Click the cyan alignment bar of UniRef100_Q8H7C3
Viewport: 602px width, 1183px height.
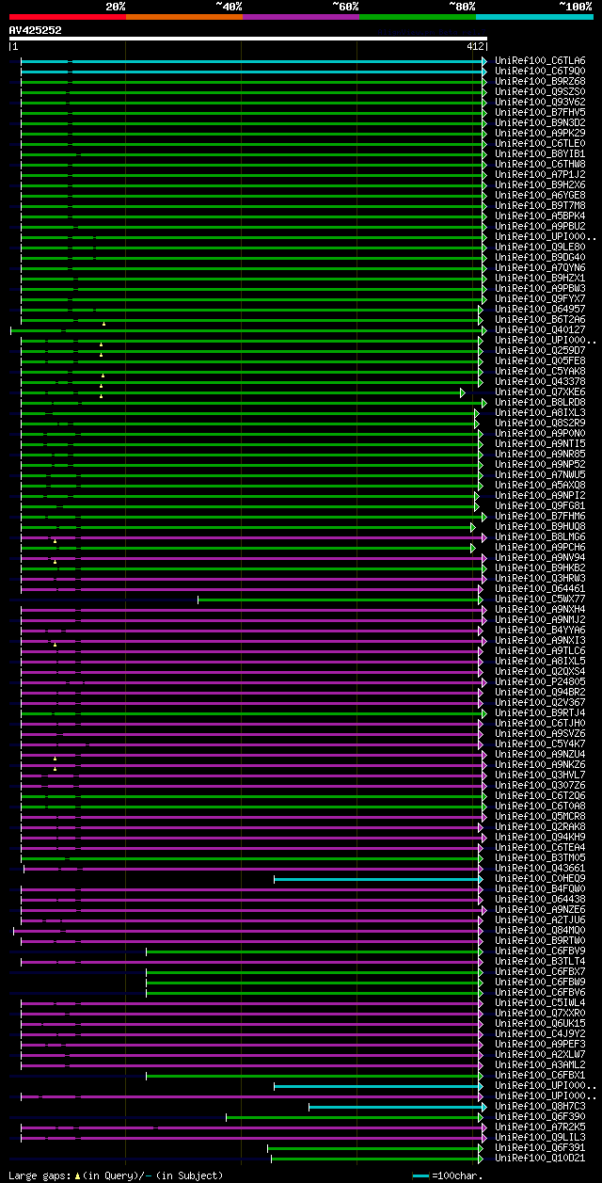click(396, 1107)
